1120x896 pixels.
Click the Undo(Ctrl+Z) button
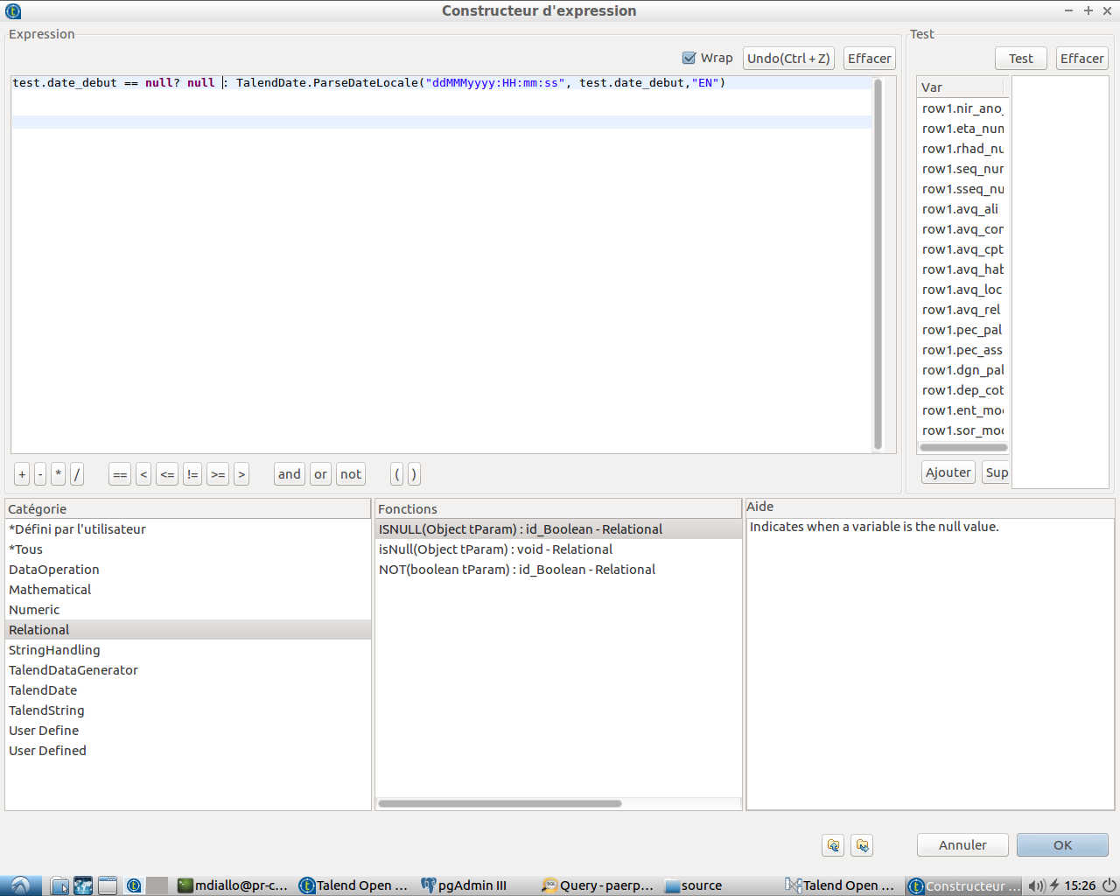788,59
